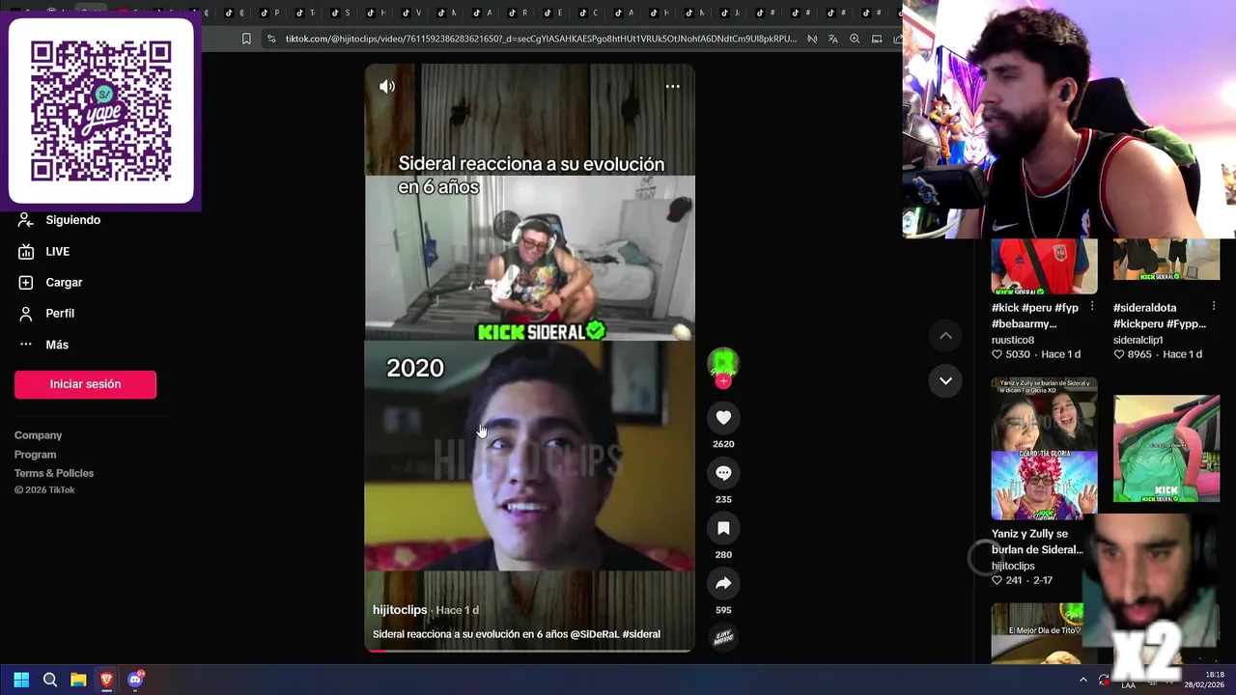Open the Windows Start menu
This screenshot has width=1236, height=695.
[21, 680]
